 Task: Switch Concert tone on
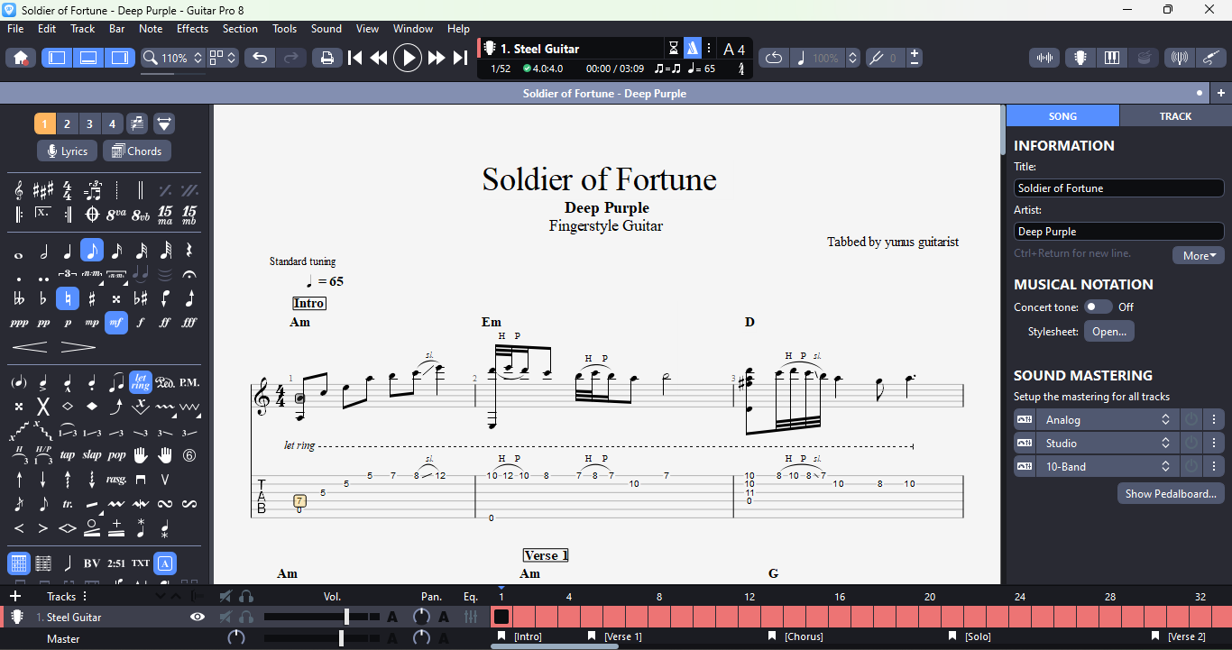(x=1098, y=307)
